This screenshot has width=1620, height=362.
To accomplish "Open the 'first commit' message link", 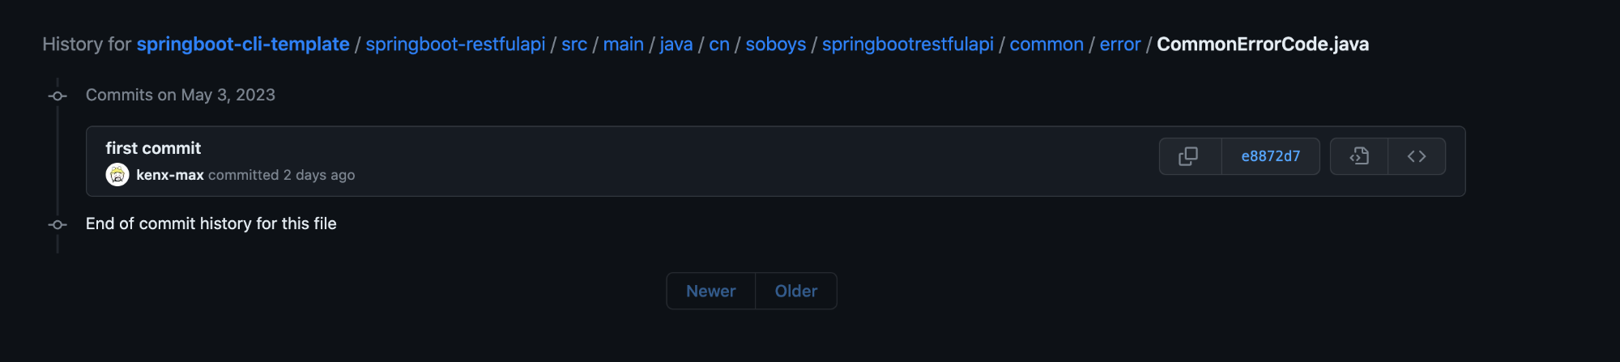I will 153,148.
